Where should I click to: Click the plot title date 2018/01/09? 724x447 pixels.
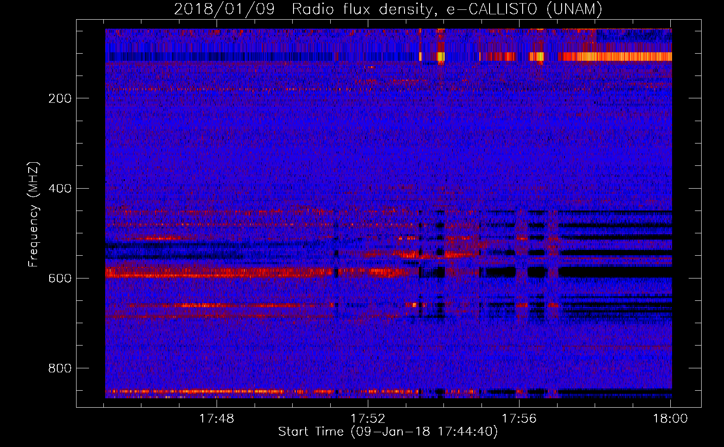click(x=224, y=9)
